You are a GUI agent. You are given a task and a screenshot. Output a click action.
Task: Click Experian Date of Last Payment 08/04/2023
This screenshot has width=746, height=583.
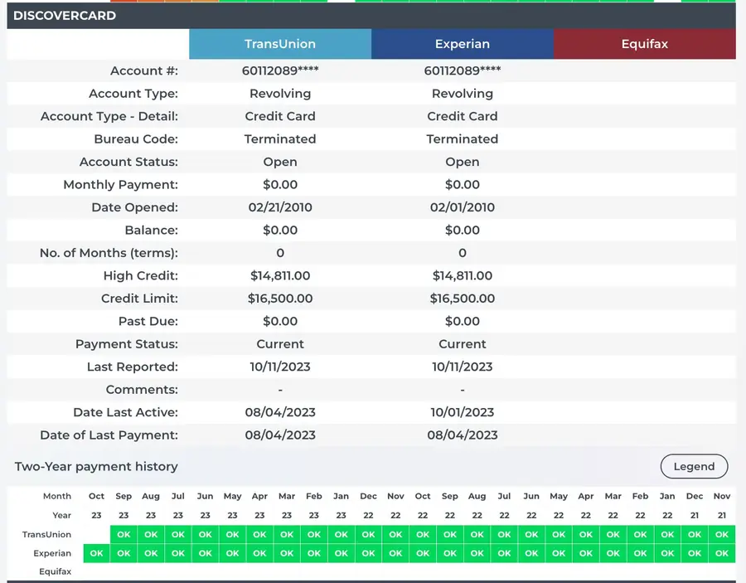pos(463,435)
